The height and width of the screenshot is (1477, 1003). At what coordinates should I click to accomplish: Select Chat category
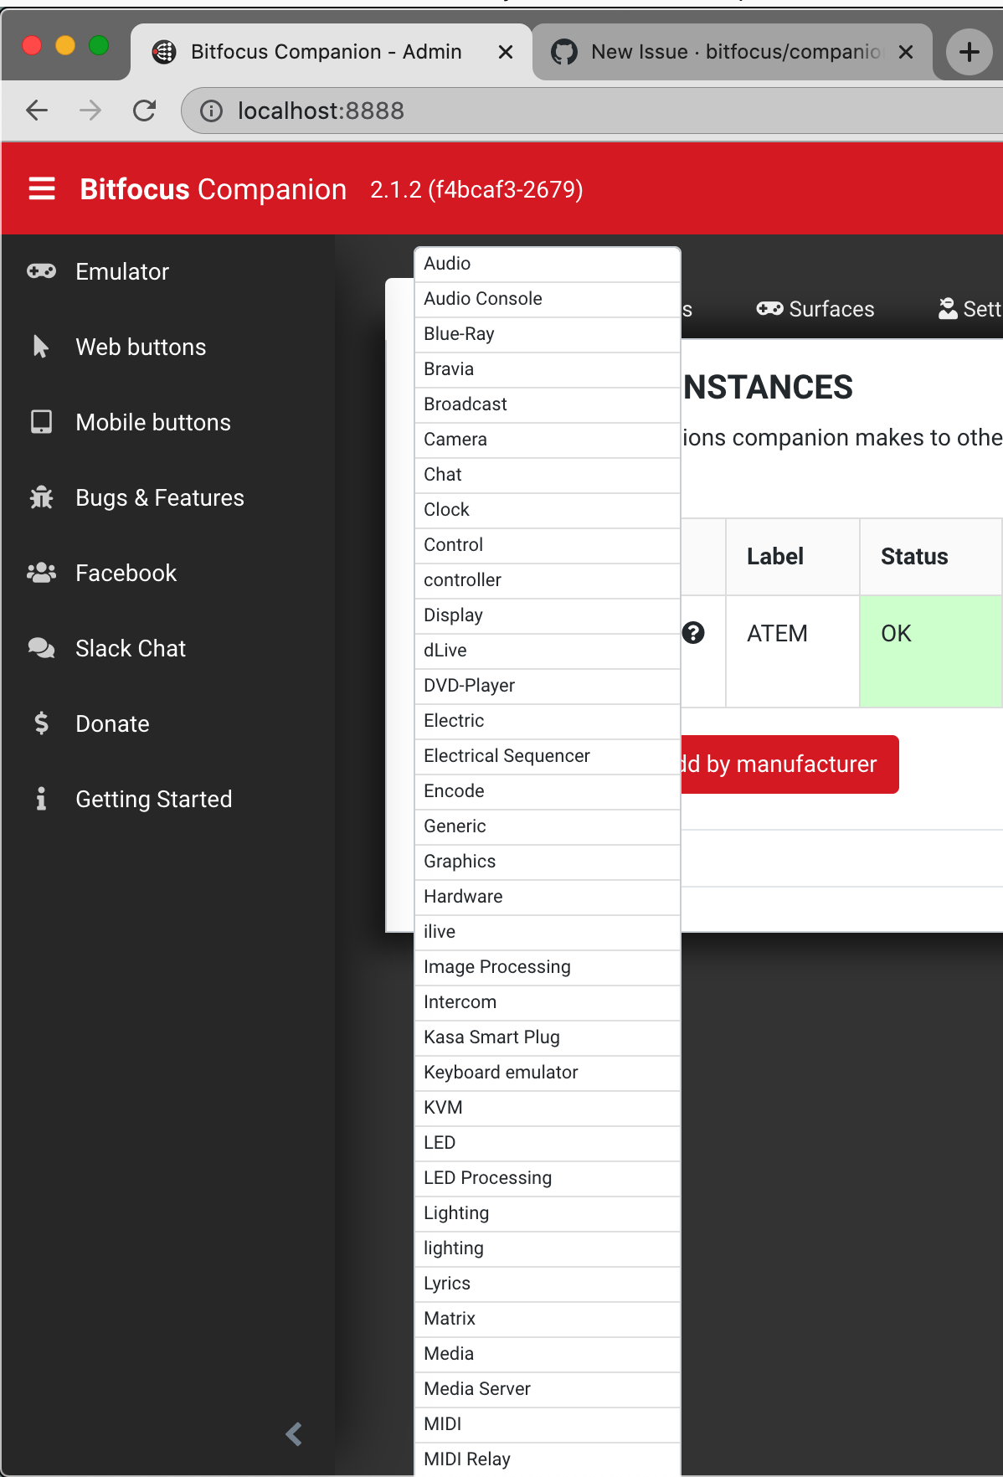(x=548, y=475)
